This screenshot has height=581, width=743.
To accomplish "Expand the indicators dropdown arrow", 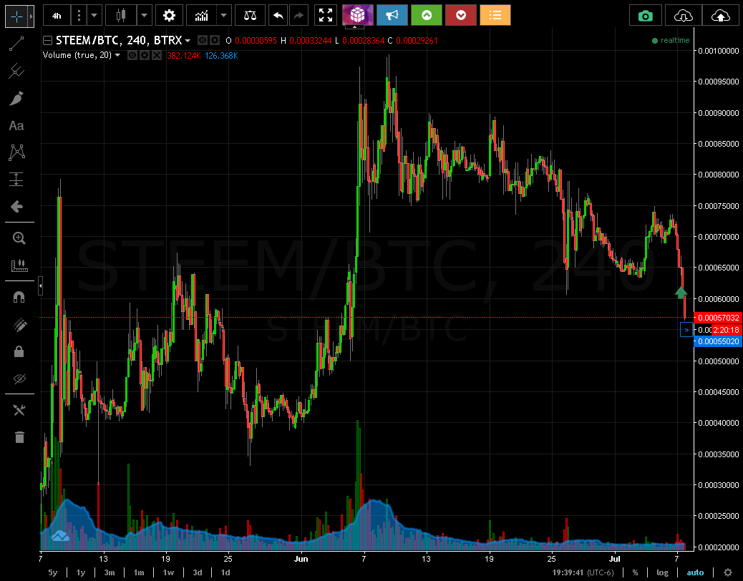I will coord(223,16).
